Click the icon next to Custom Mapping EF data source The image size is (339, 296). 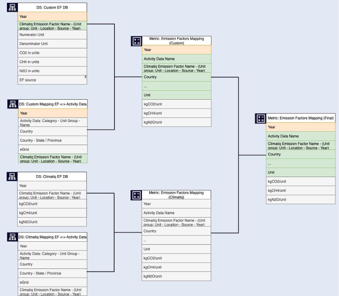point(13,104)
